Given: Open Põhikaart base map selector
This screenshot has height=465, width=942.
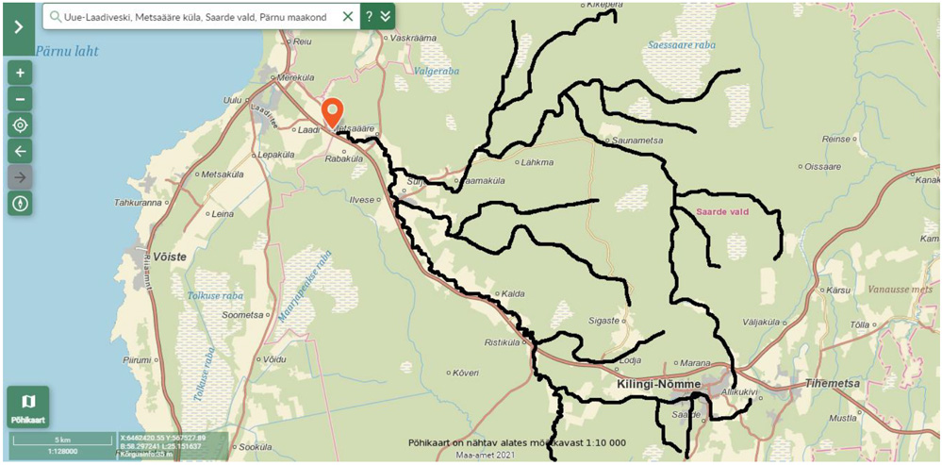Looking at the screenshot, I should [27, 407].
